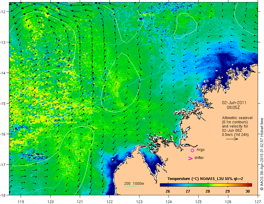The image size is (264, 204).
Task: Click the 'Temperature (°C) NOAA15_L3U 55% ql>=2' title
Action: (x=205, y=179)
